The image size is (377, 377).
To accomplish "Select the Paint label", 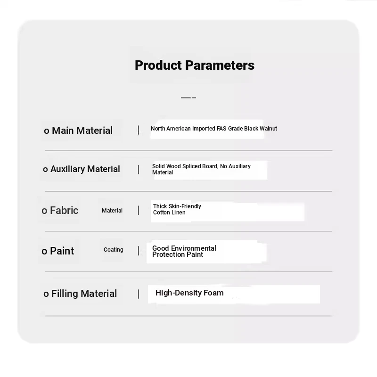I will point(62,251).
